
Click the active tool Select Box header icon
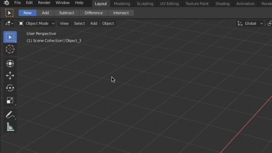tap(10, 13)
